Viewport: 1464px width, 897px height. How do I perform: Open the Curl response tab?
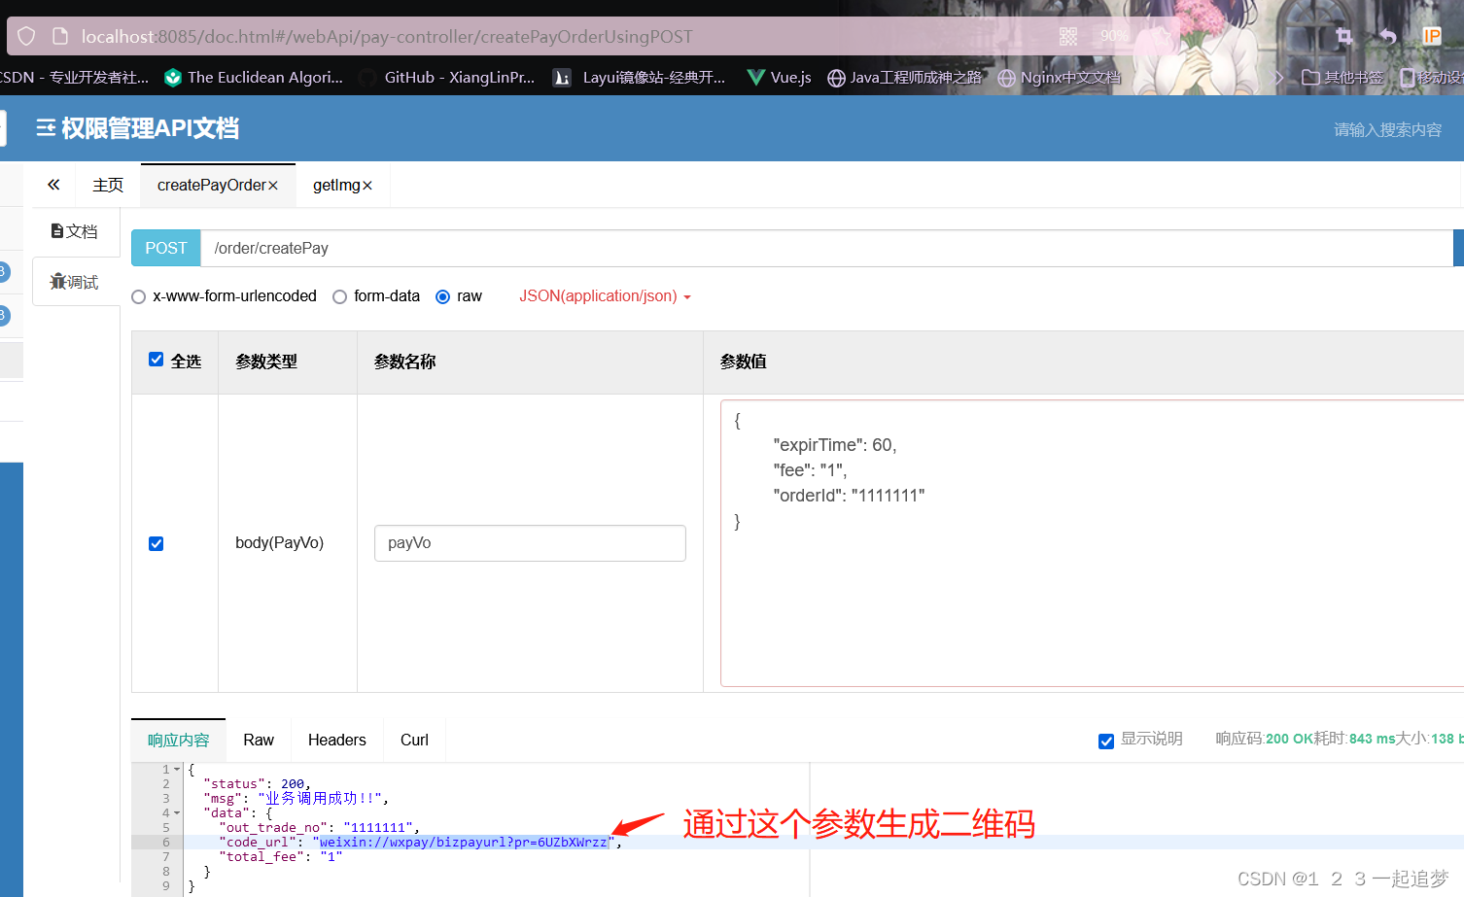413,740
